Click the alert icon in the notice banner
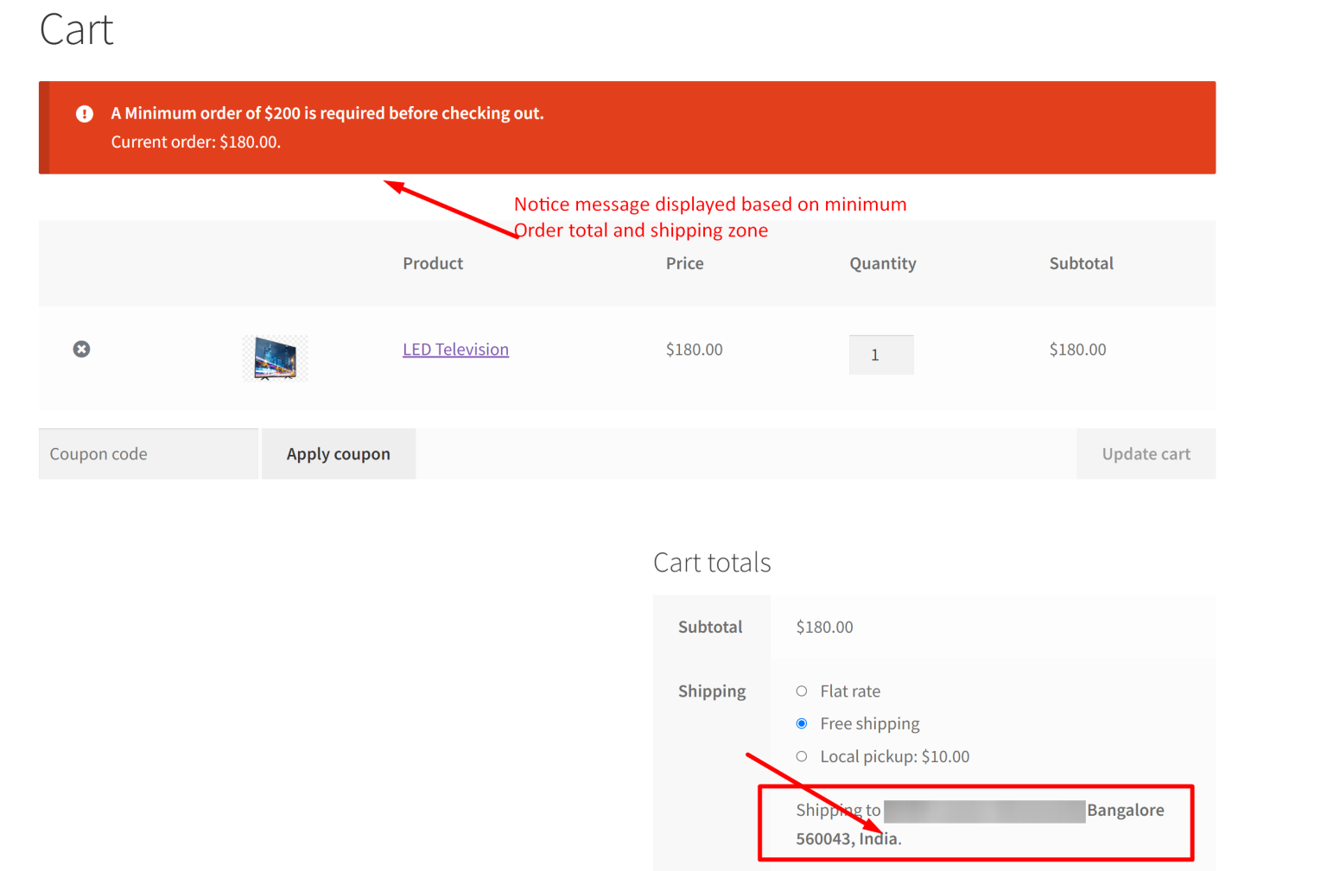Viewport: 1327px width, 871px height. (84, 113)
